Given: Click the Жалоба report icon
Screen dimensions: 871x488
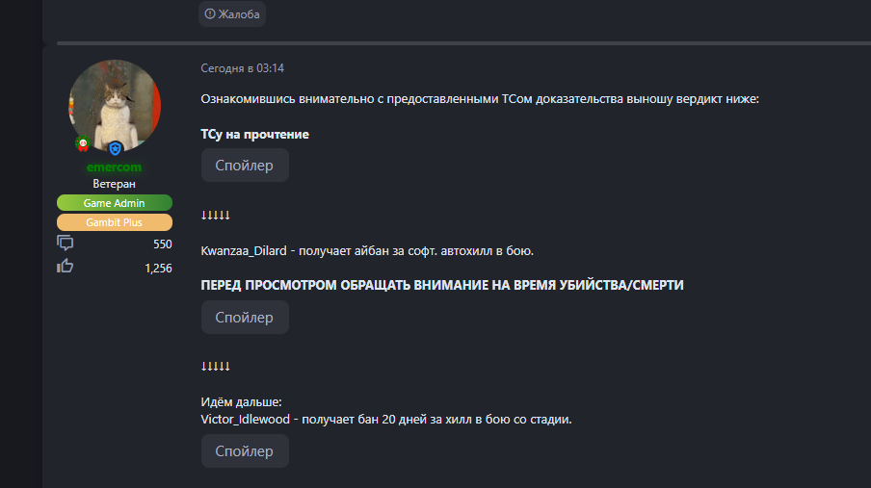Looking at the screenshot, I should pyautogui.click(x=210, y=13).
